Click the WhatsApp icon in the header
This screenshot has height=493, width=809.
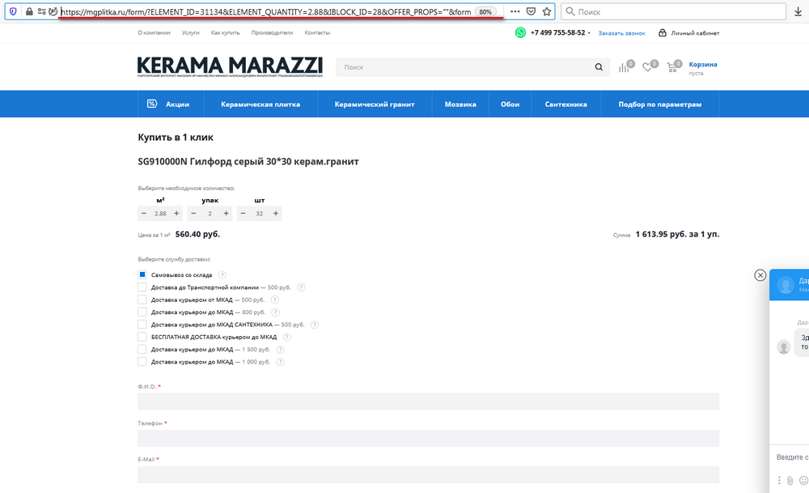point(521,33)
